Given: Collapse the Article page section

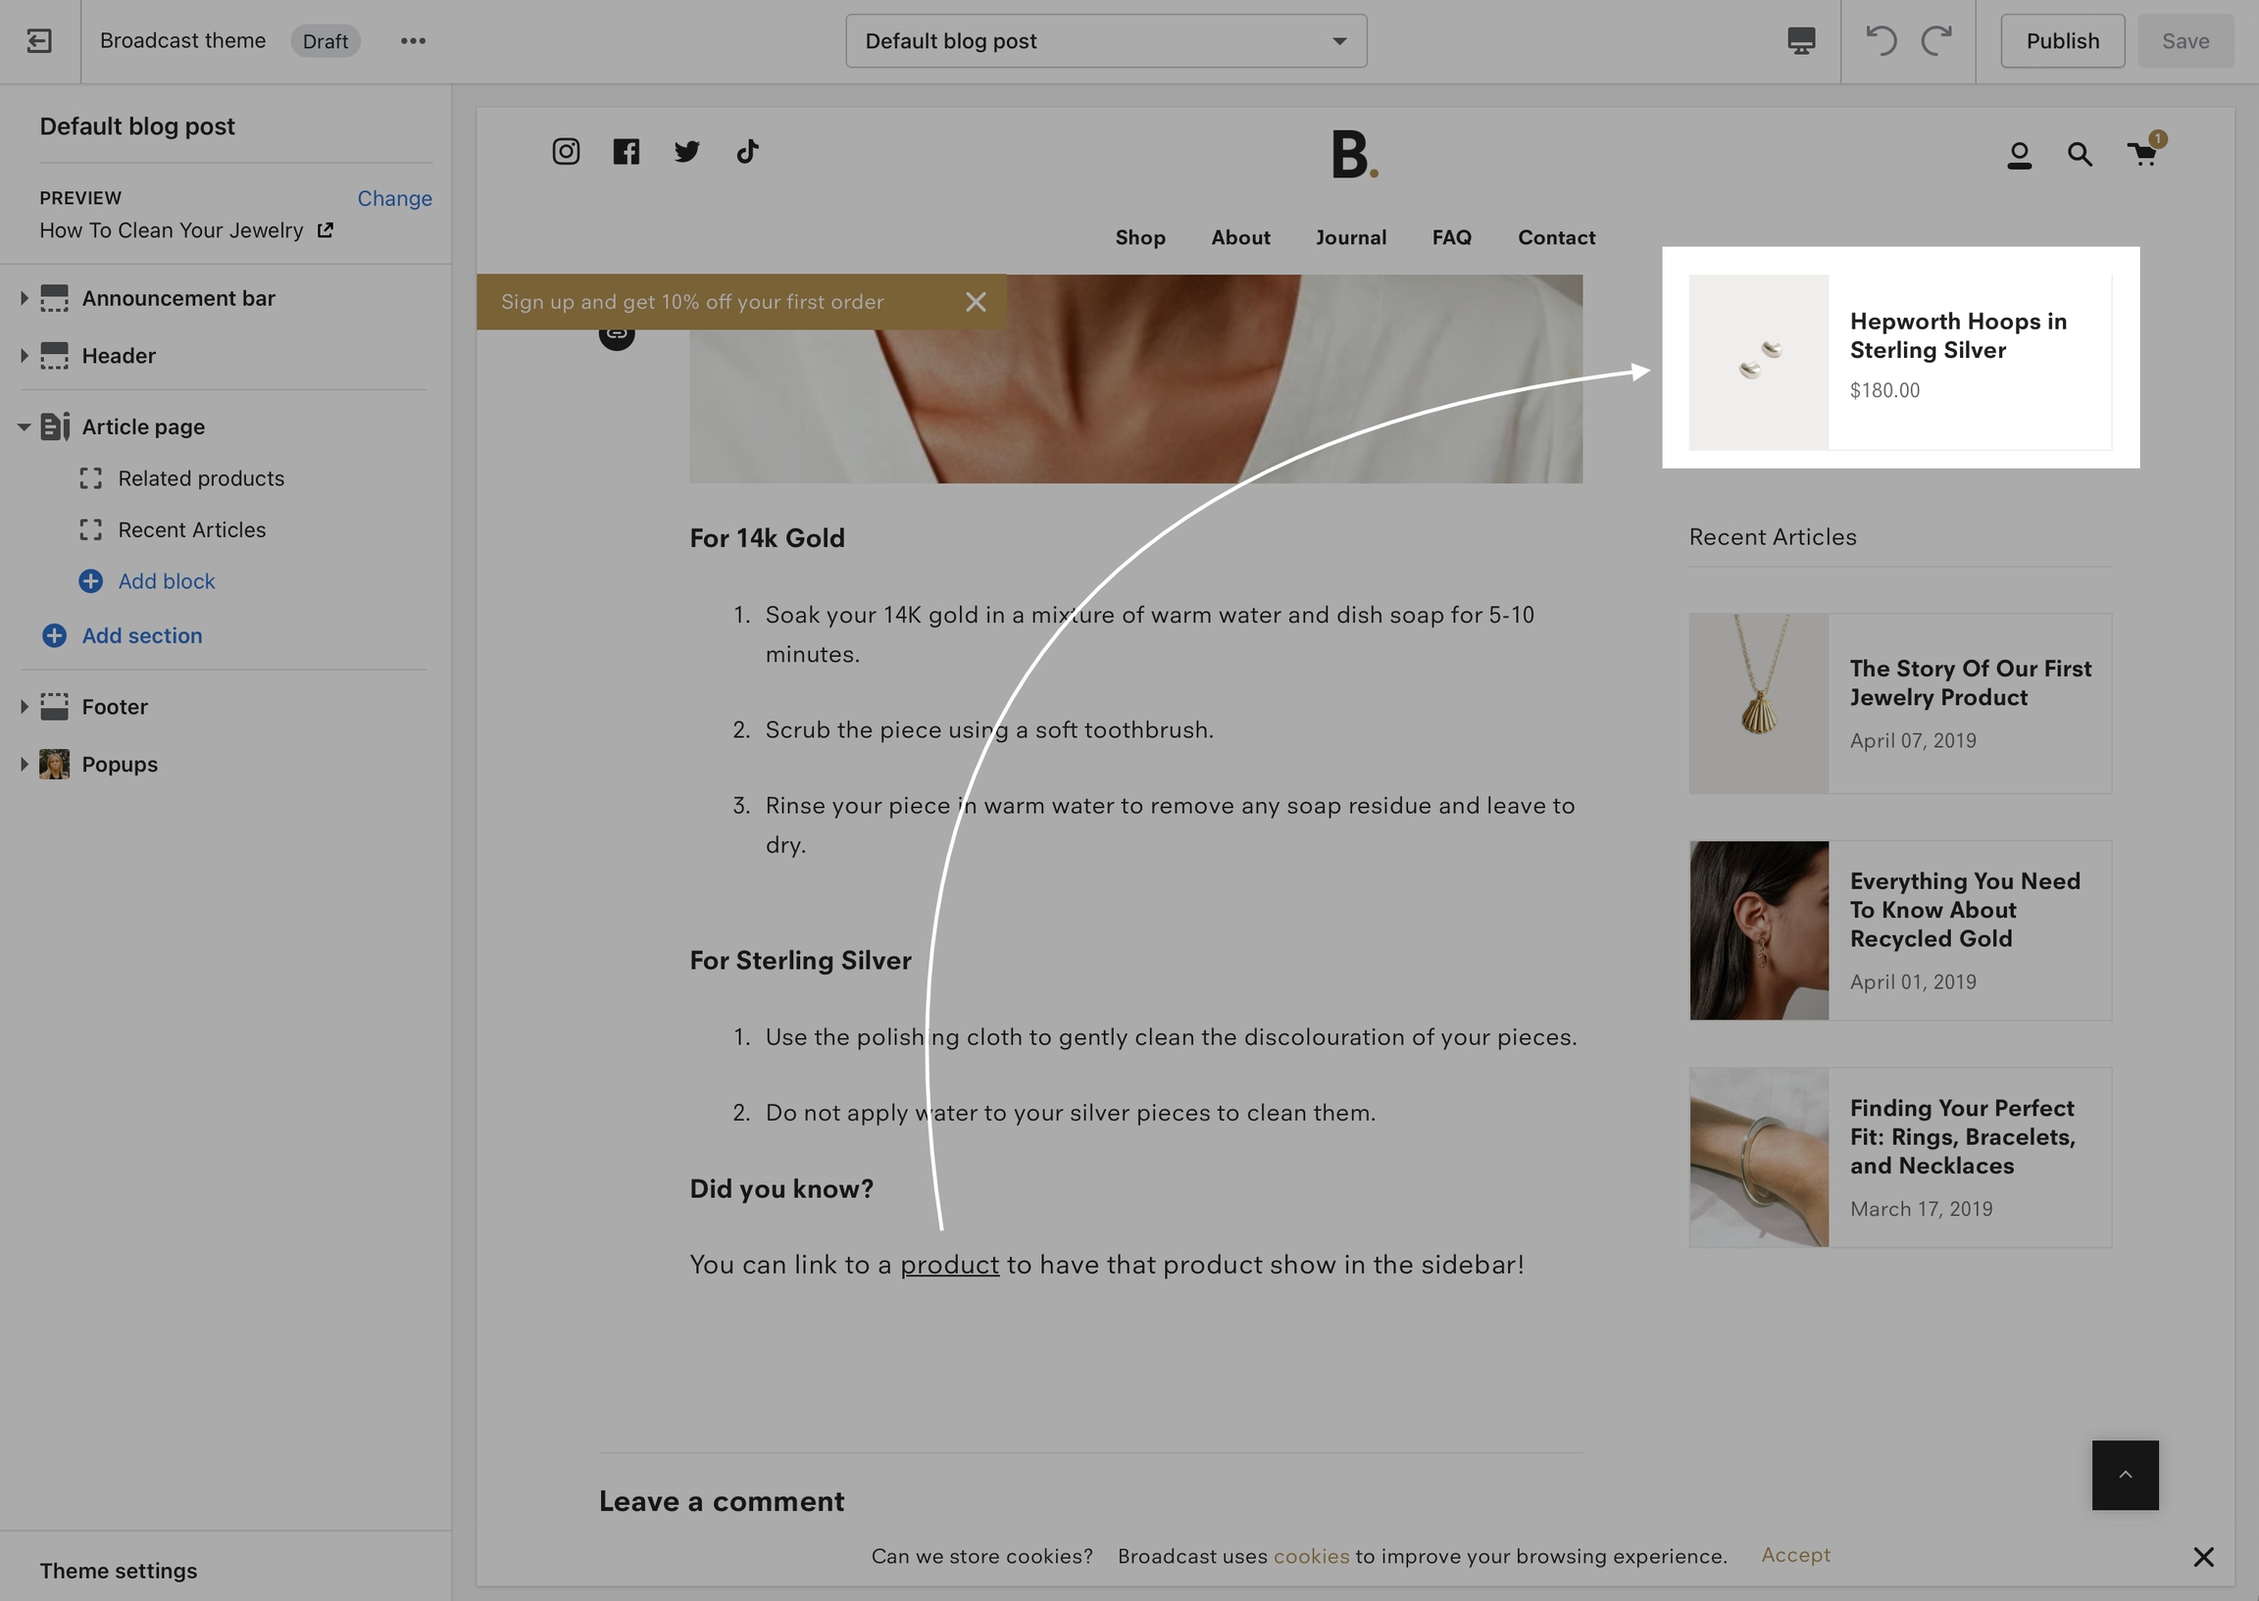Looking at the screenshot, I should (24, 426).
